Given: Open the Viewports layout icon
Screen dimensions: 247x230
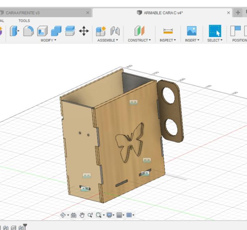Looking at the screenshot, I should click(129, 215).
